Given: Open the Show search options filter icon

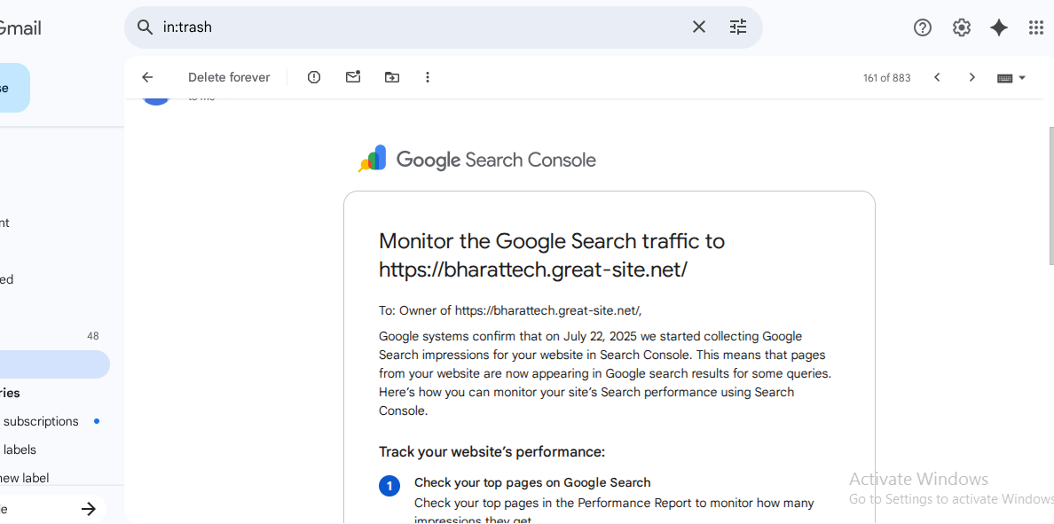Looking at the screenshot, I should point(738,27).
